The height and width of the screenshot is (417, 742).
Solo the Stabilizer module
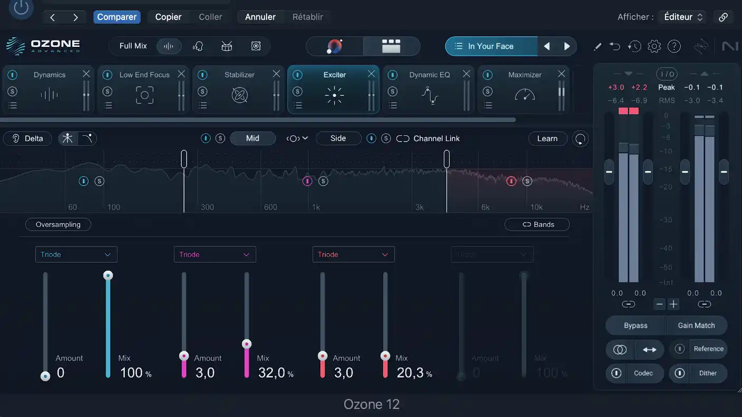tap(202, 91)
